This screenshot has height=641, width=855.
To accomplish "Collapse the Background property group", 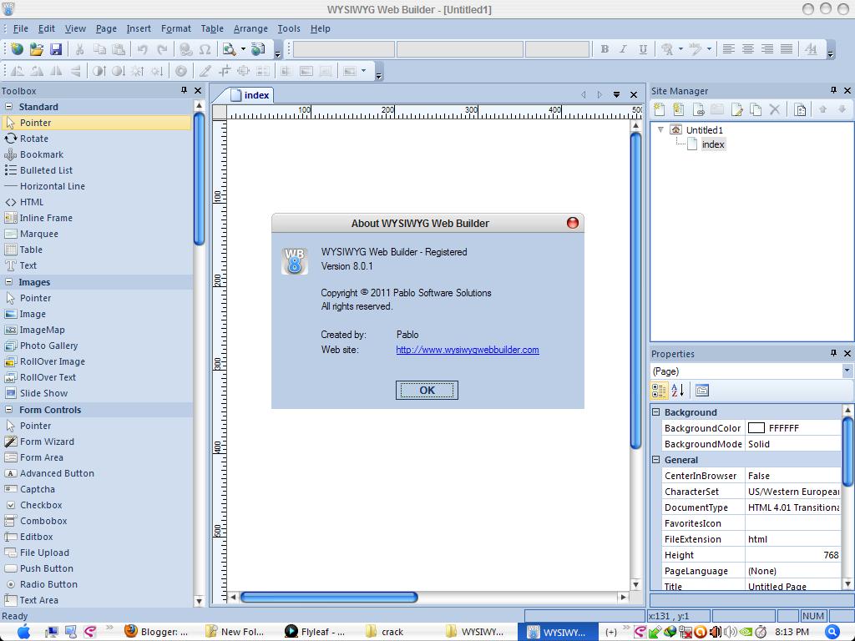I will point(656,412).
